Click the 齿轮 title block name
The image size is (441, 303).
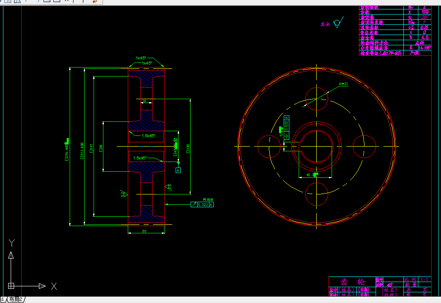[x=353, y=282]
